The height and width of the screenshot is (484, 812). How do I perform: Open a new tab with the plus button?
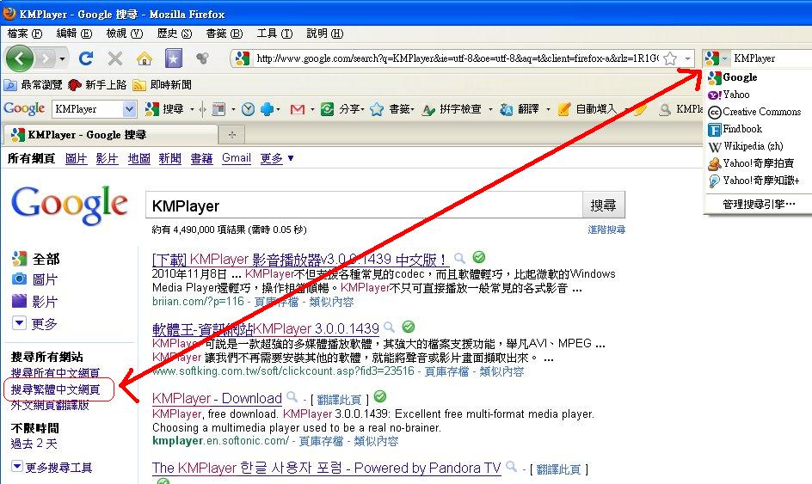[x=232, y=135]
